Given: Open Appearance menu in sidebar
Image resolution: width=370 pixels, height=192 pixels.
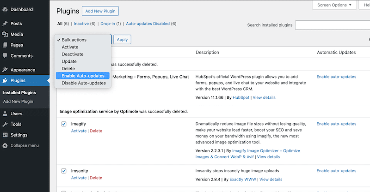Looking at the screenshot, I should coord(23,70).
